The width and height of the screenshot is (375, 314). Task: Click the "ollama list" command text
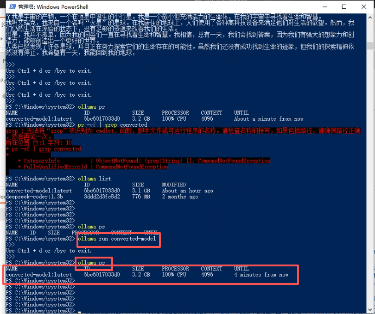tap(95, 179)
